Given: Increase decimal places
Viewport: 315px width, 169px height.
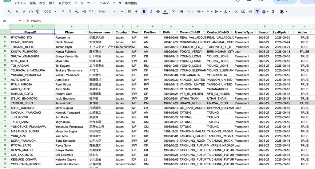Looking at the screenshot, I should click(x=84, y=12).
